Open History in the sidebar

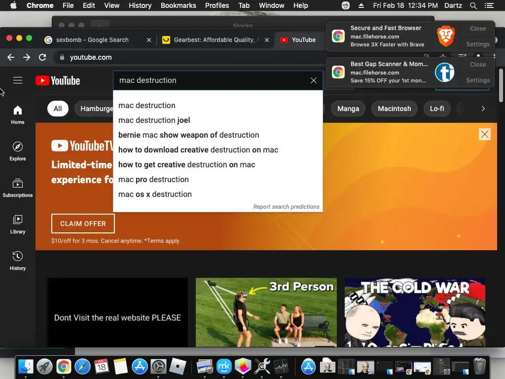coord(18,261)
